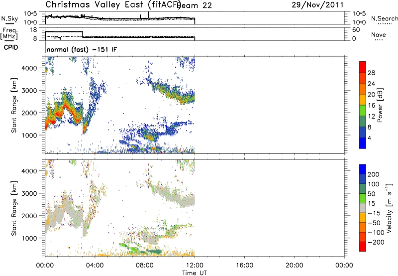Click the '16:00' time axis tick label
The image size is (398, 276).
tap(244, 266)
